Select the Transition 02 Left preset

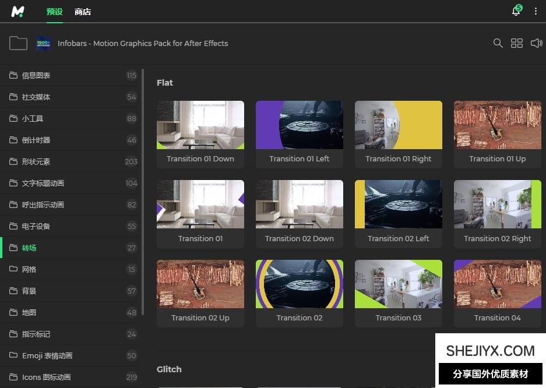[399, 213]
